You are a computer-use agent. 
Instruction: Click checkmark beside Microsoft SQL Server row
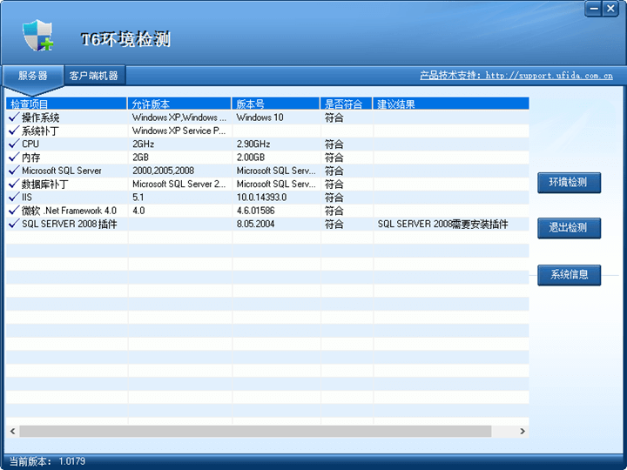pyautogui.click(x=14, y=171)
